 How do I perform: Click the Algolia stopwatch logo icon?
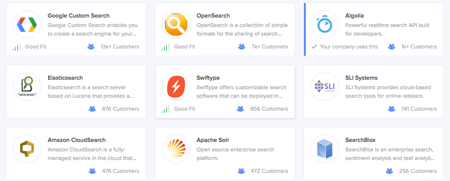(x=325, y=24)
